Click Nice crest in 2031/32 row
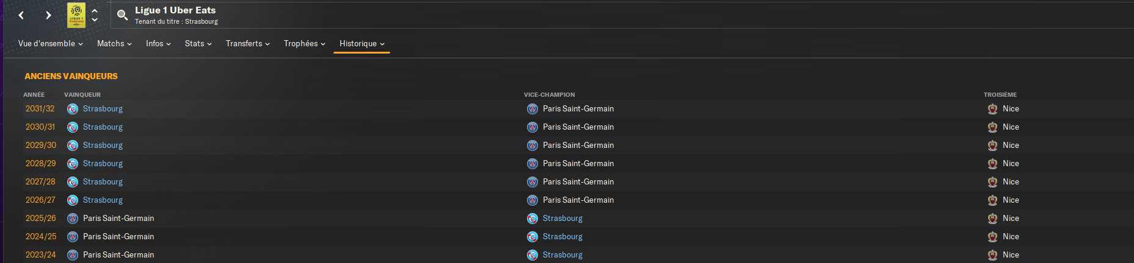Image resolution: width=1134 pixels, height=263 pixels. (992, 109)
